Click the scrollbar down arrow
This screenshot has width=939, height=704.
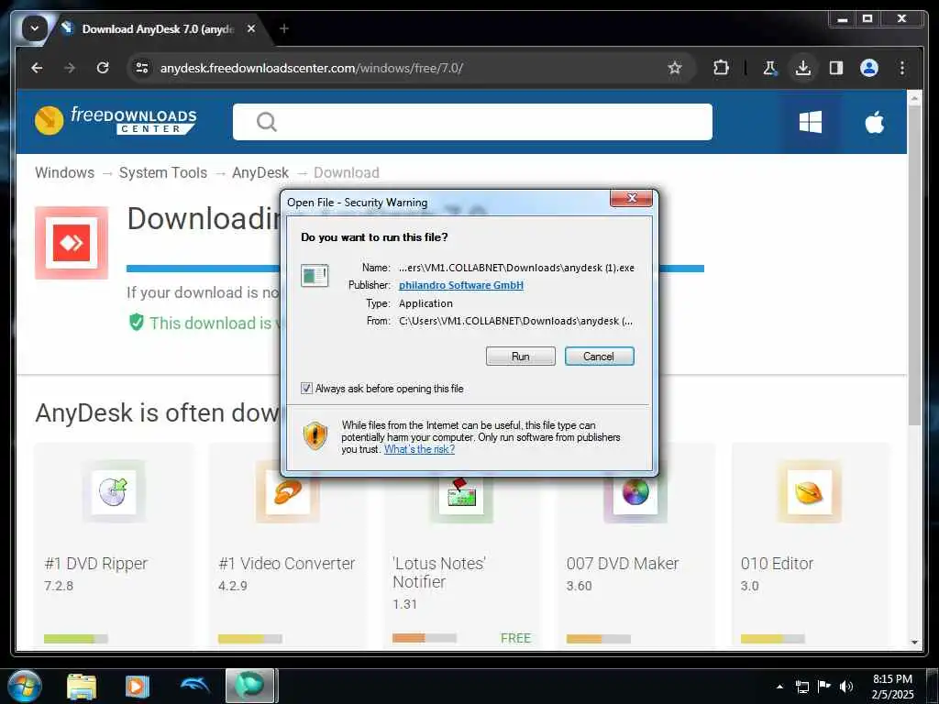914,643
